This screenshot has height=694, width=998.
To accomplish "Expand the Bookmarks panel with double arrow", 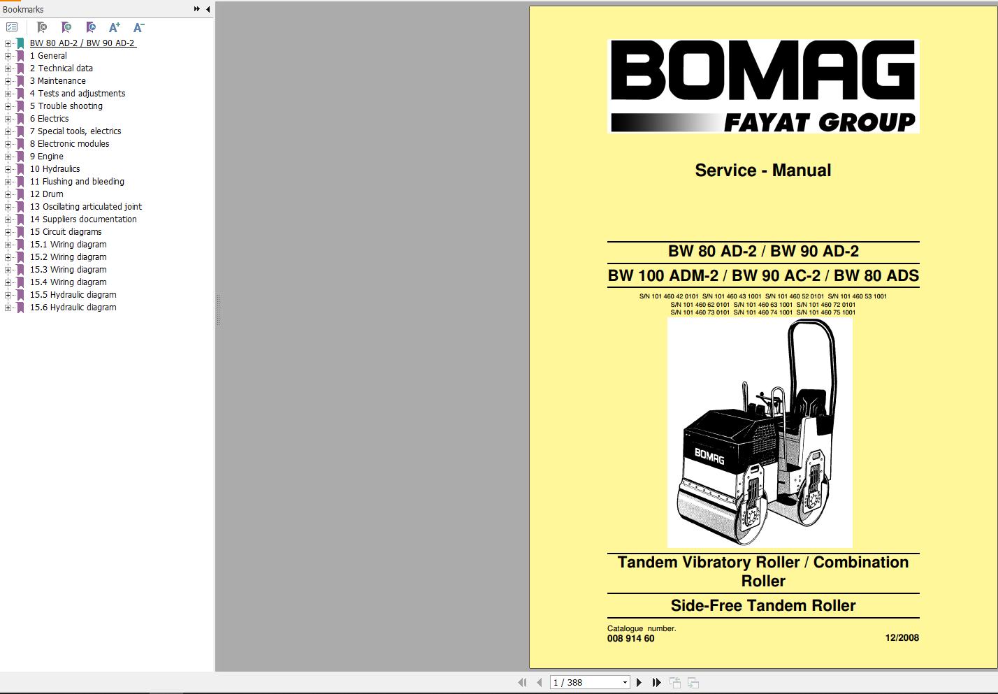I will tap(196, 9).
